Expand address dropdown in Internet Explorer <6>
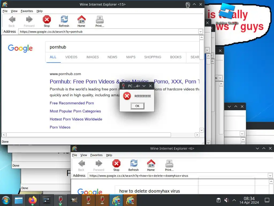The height and width of the screenshot is (206, 274). click(x=270, y=175)
